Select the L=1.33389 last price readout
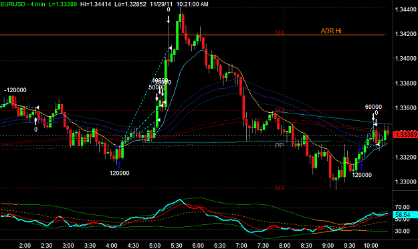Viewport: 418px width, 249px height. (x=63, y=4)
